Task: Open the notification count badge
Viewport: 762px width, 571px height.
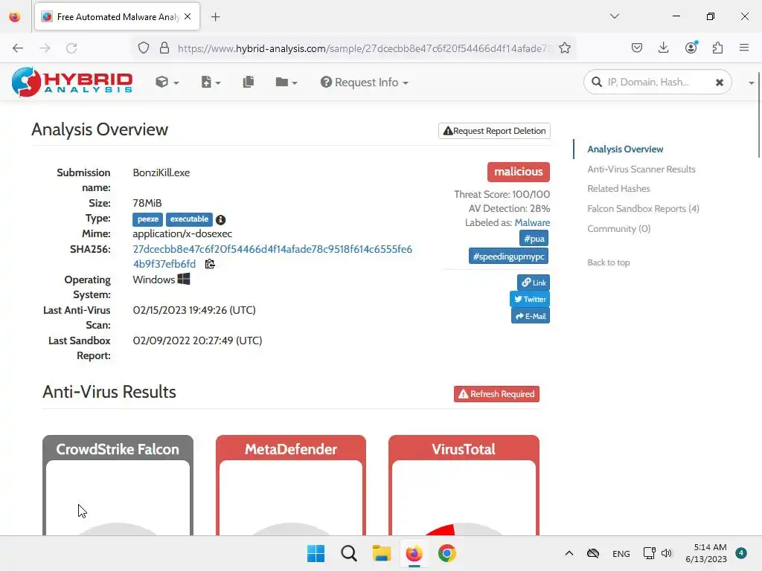Action: 741,552
